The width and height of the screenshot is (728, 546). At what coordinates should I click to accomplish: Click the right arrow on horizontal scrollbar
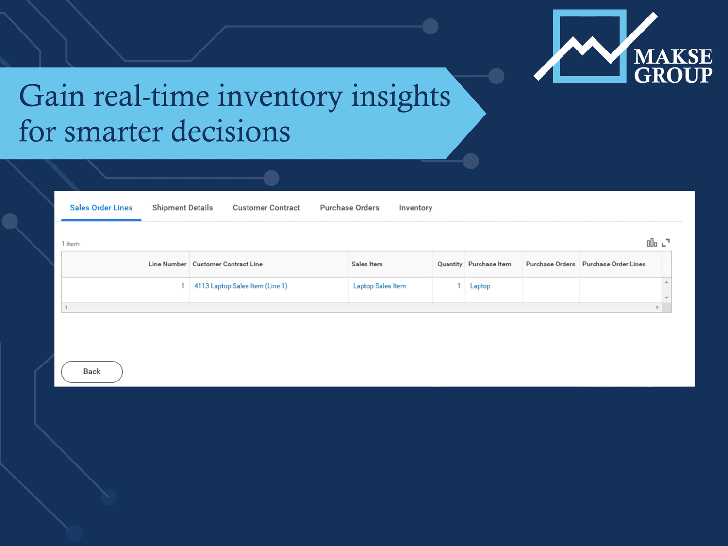pyautogui.click(x=658, y=307)
